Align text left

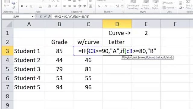[65, 6]
